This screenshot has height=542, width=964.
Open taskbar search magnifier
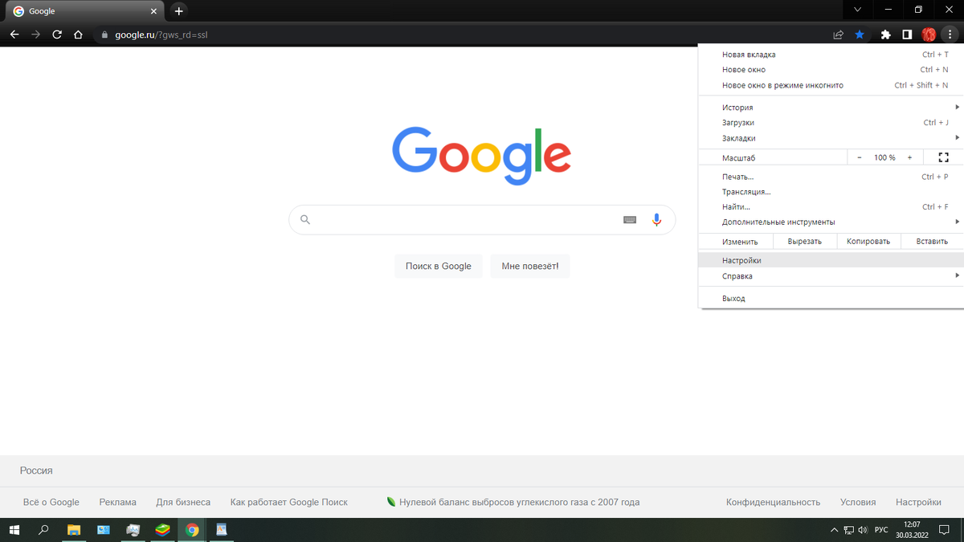(x=43, y=530)
